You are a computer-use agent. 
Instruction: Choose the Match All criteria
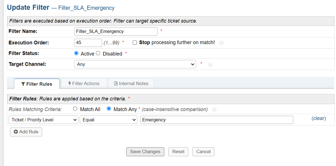pyautogui.click(x=75, y=109)
